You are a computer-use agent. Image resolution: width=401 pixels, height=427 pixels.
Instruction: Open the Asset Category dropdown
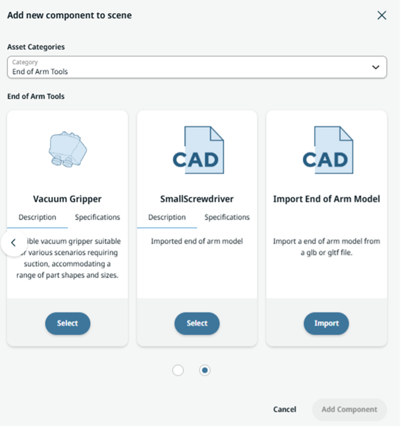[x=190, y=67]
